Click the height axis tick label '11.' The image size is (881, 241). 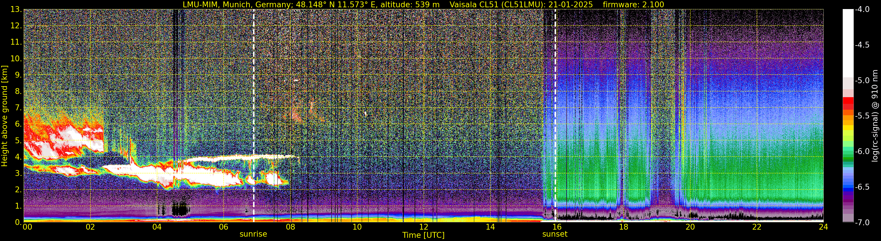pyautogui.click(x=16, y=42)
